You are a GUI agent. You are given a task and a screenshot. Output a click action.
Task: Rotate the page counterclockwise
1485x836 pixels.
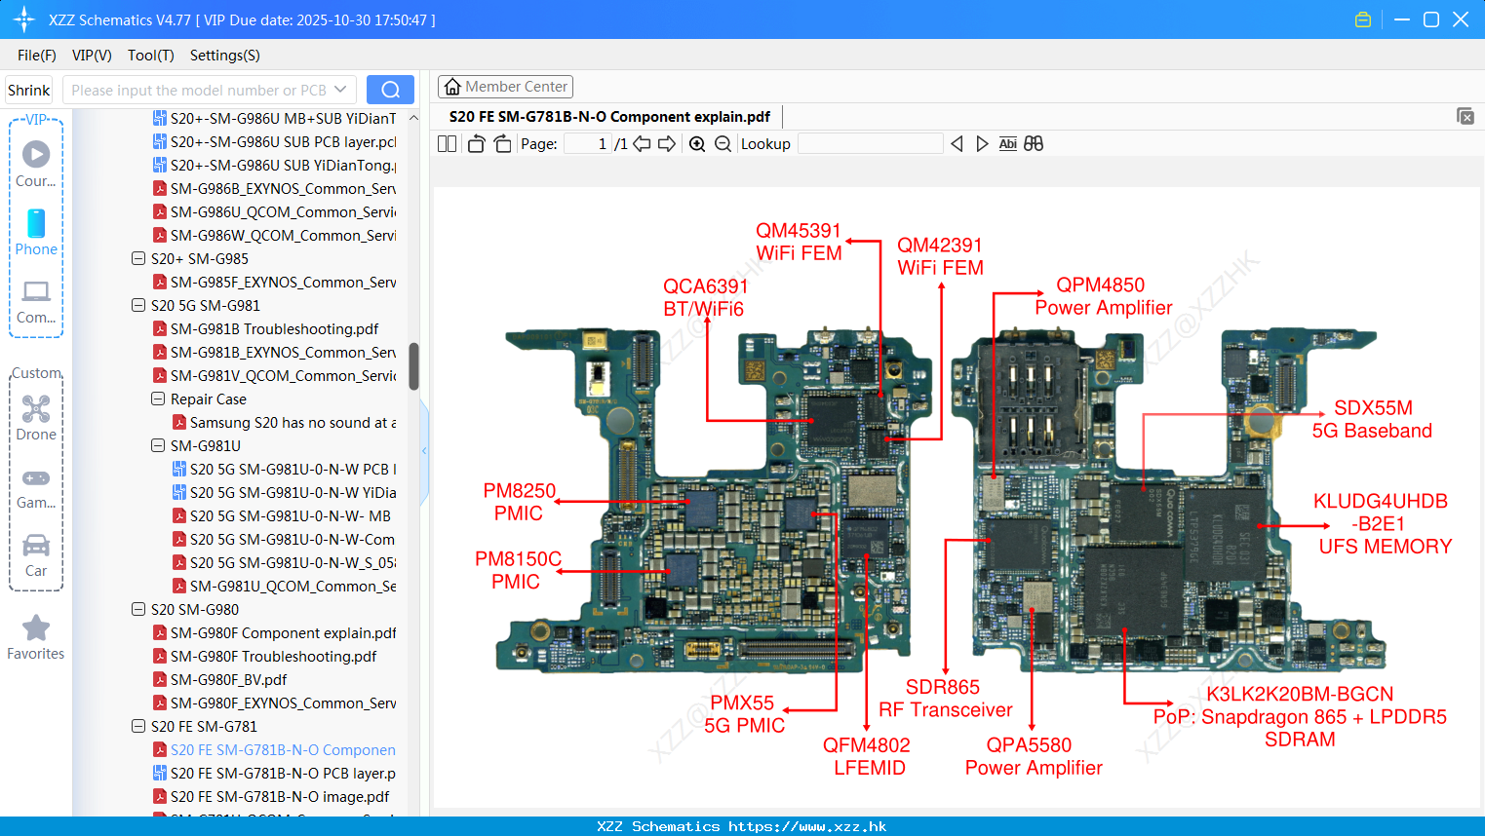click(x=476, y=144)
